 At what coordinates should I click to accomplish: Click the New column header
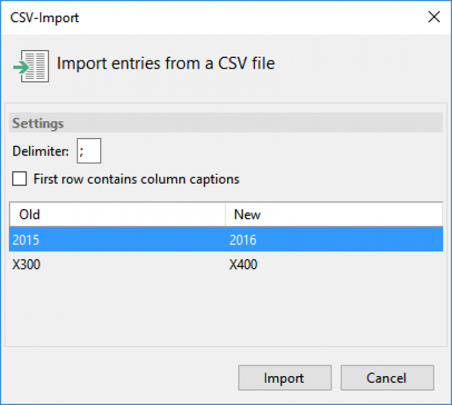coord(333,214)
